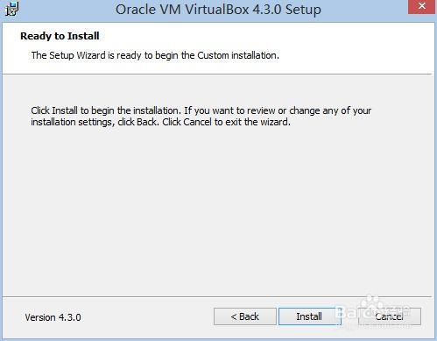Select the Ready to Install heading
This screenshot has width=437, height=341.
60,36
